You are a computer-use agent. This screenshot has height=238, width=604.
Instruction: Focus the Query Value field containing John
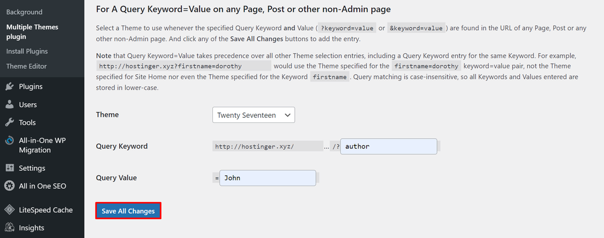[267, 178]
